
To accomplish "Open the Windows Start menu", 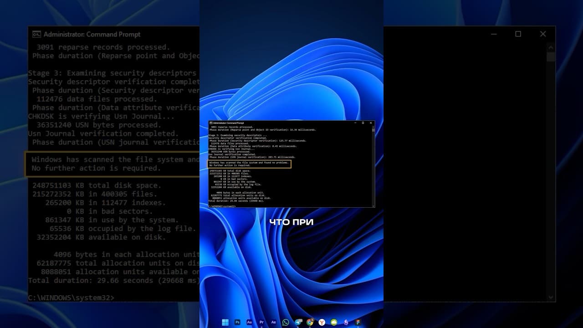I will (225, 322).
